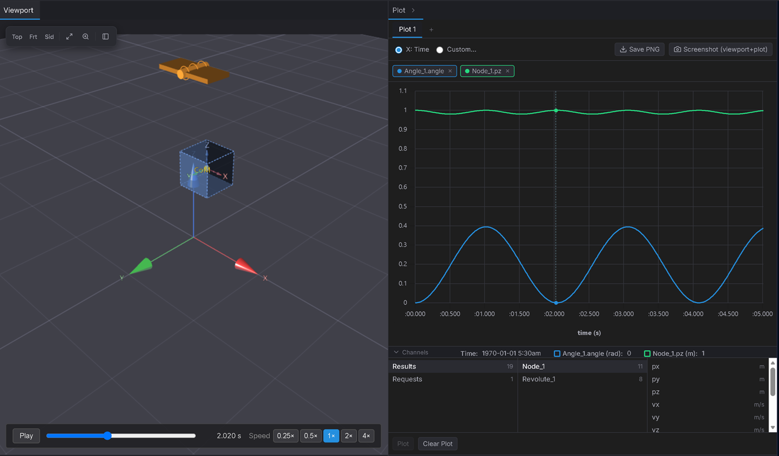Screen dimensions: 779x456
Task: Set playback speed to 4×
Action: pos(366,435)
